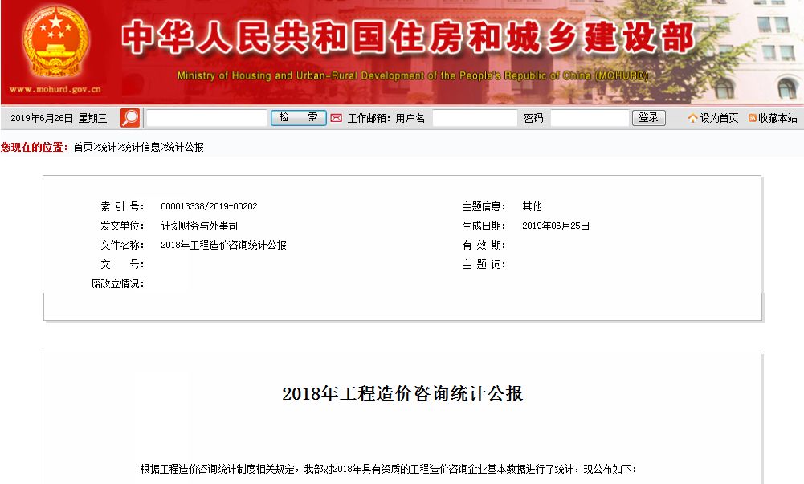
Task: Click the 主题信息 label
Action: click(x=484, y=206)
